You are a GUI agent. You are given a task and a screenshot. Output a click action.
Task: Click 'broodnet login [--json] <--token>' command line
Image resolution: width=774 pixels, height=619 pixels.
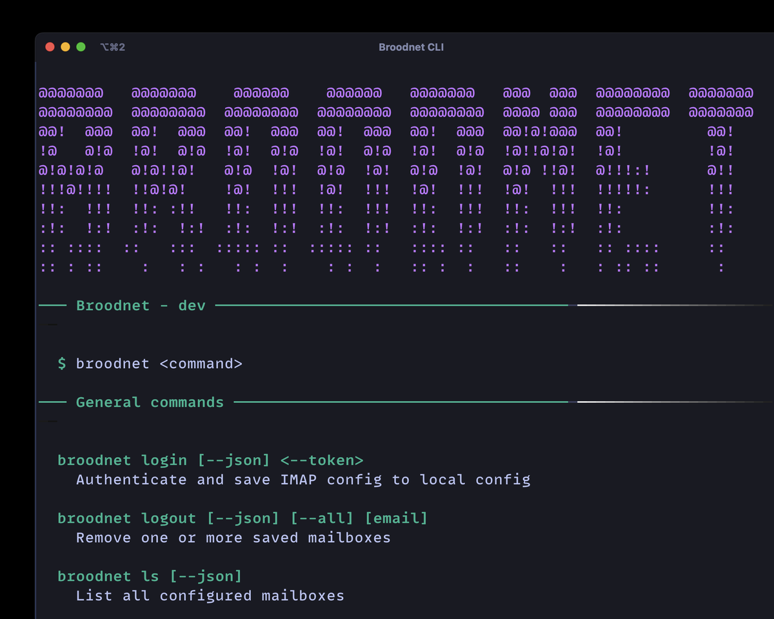210,460
